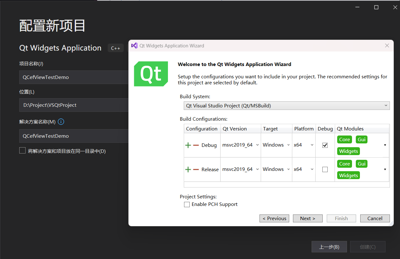Open the Build System dropdown

(287, 106)
